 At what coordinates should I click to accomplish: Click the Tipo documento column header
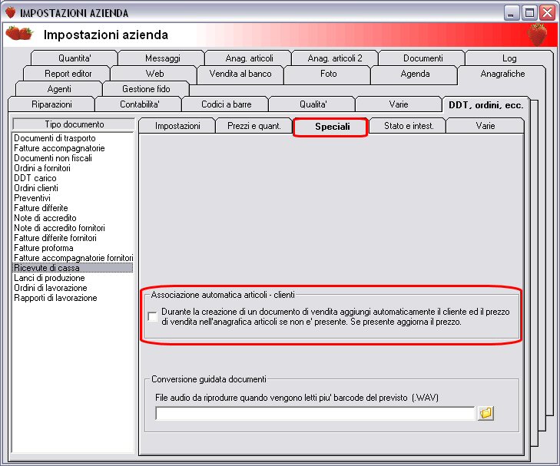tap(74, 124)
